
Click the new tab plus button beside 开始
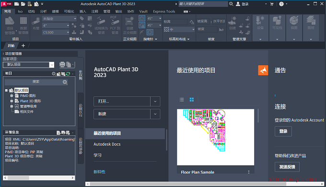pyautogui.click(x=23, y=46)
